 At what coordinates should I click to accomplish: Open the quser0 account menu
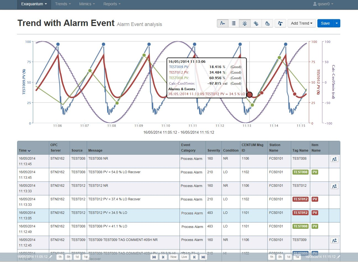tap(323, 4)
